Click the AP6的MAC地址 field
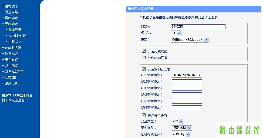 (187, 108)
